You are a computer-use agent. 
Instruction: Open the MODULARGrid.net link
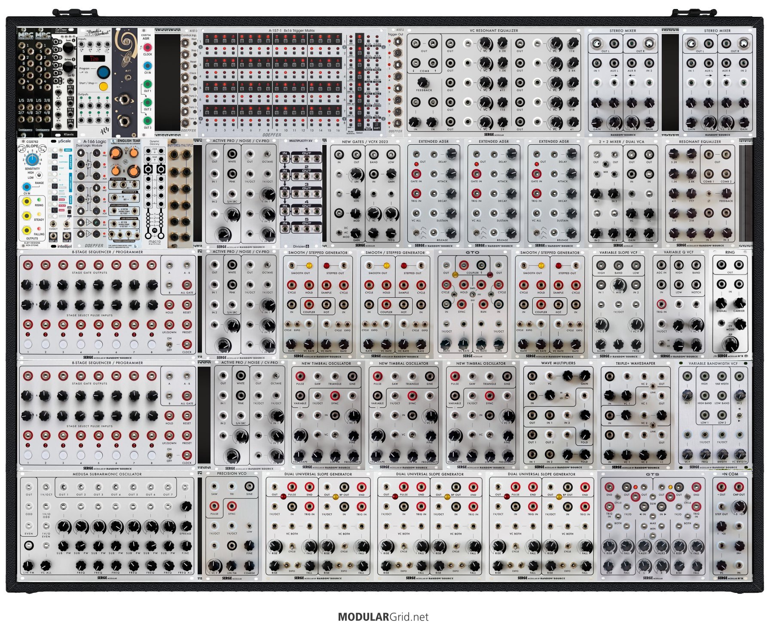[x=383, y=617]
